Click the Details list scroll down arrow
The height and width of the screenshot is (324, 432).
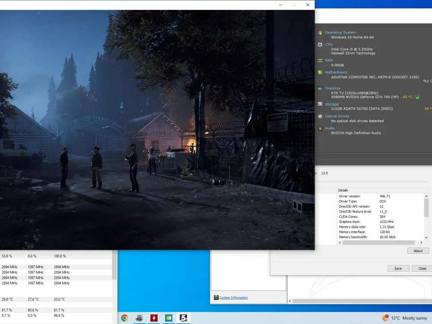(x=426, y=238)
